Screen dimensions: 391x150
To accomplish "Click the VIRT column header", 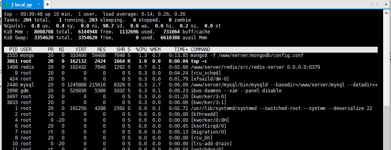I will click(x=81, y=49).
